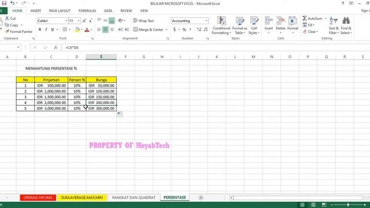Open Cell Styles gallery
This screenshot has width=370, height=208.
254,25
